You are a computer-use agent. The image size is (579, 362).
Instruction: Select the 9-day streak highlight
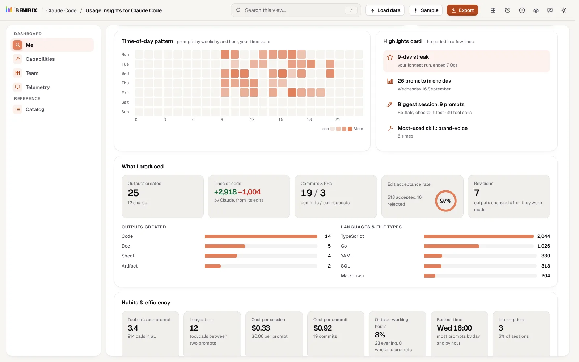point(466,61)
